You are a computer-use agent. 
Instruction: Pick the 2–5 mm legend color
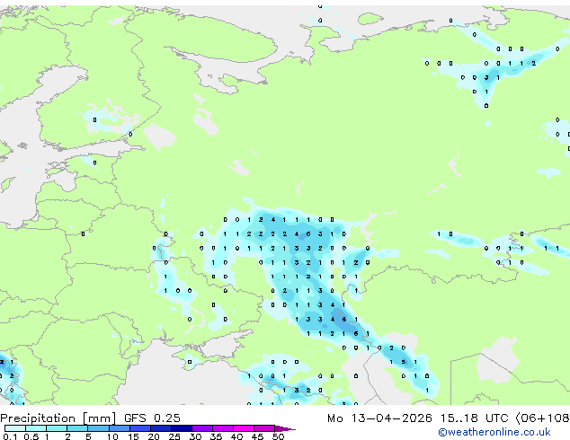click(77, 428)
